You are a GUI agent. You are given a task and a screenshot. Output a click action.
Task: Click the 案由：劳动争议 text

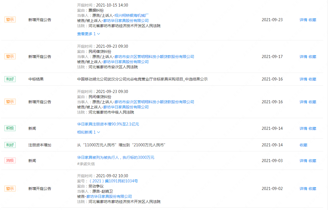90,186
